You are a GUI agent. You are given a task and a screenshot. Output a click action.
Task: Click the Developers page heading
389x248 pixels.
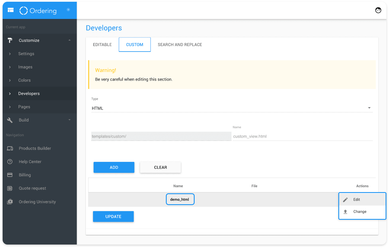click(x=104, y=28)
